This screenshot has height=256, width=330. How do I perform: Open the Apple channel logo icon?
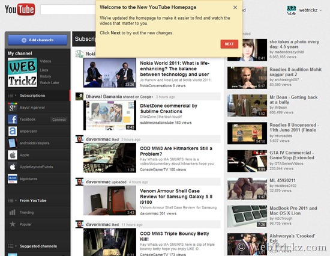coord(13,155)
